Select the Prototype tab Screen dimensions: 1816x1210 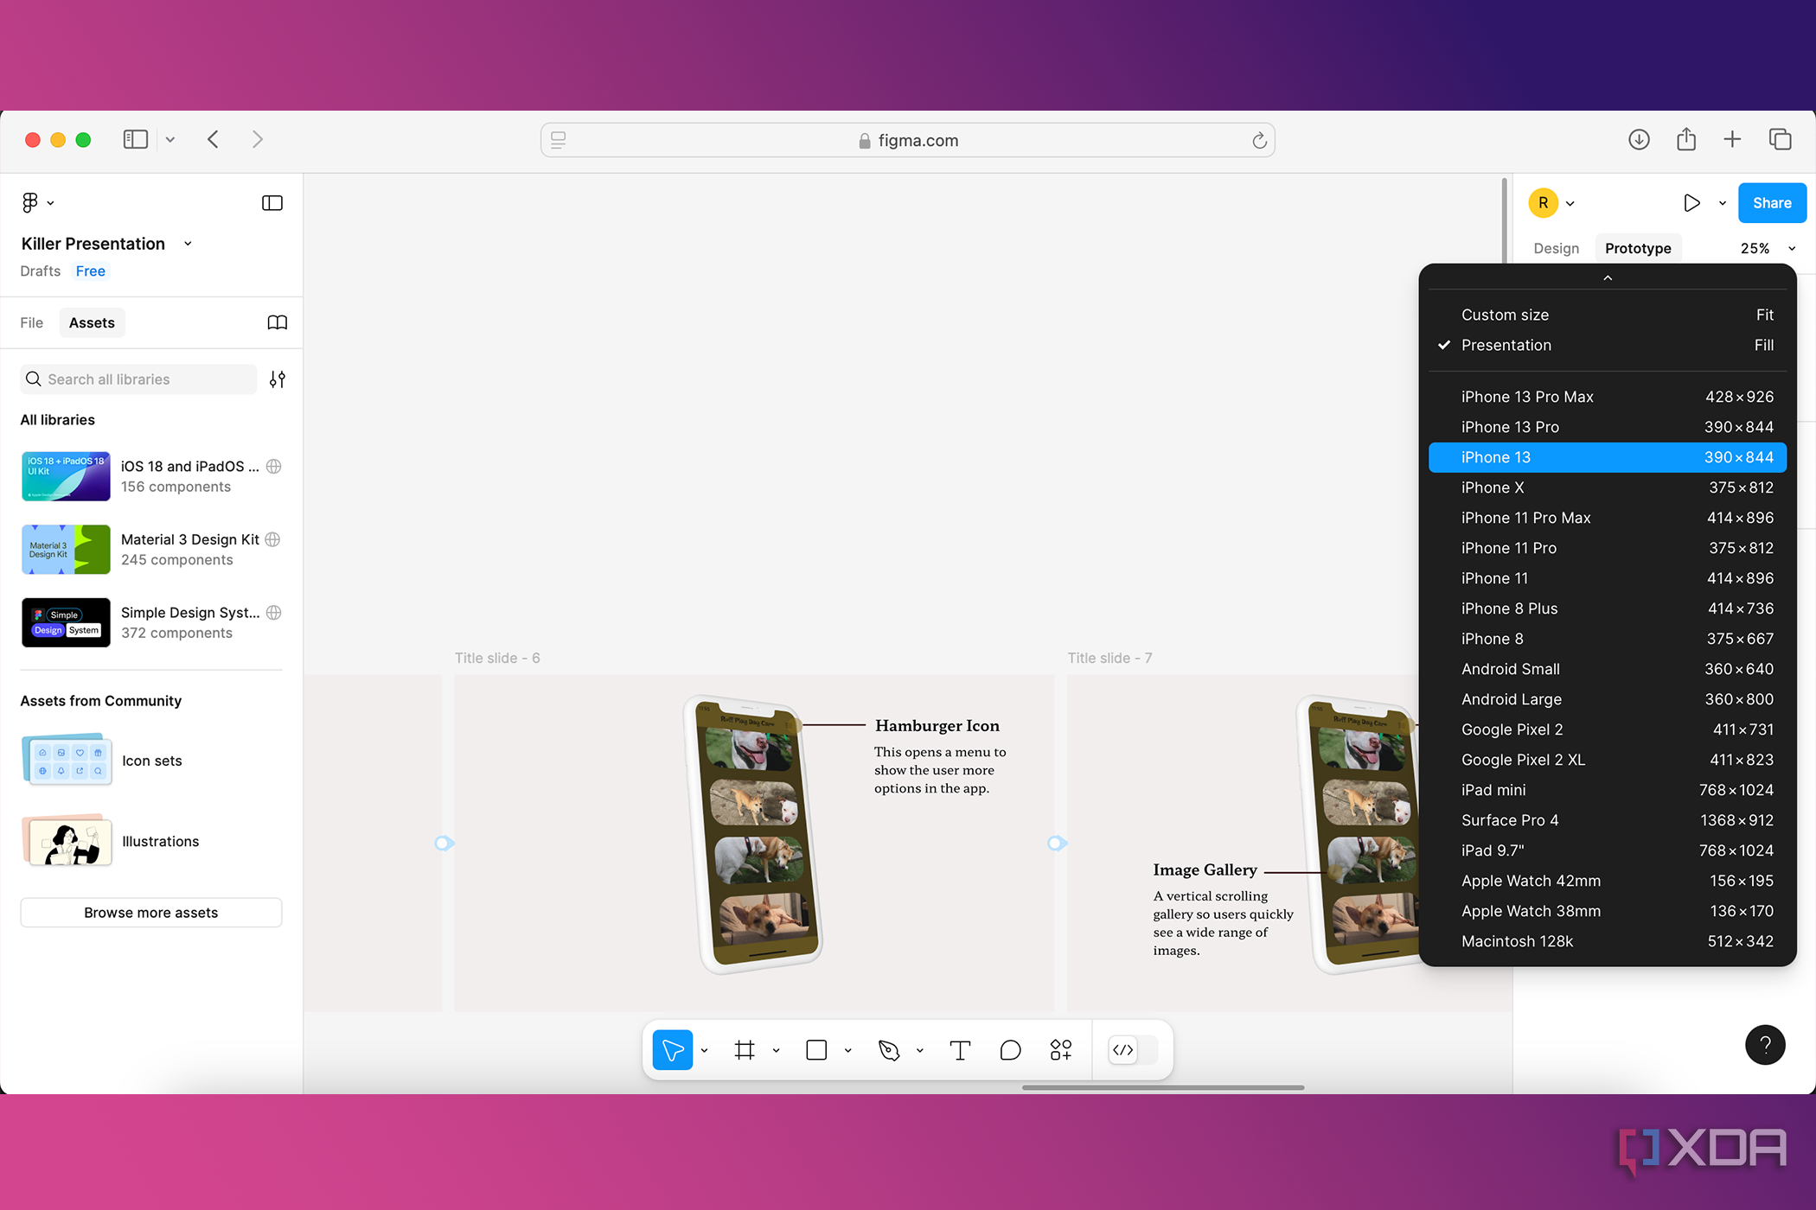(1638, 248)
